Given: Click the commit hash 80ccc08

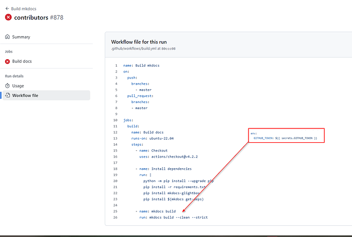Looking at the screenshot, I should (x=168, y=48).
